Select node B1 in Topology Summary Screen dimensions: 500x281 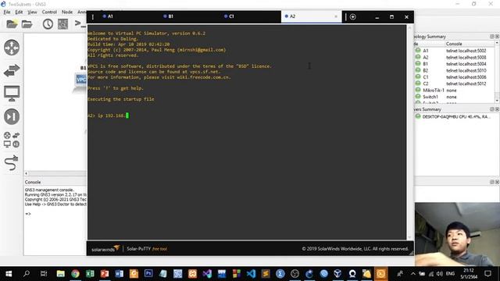[425, 64]
